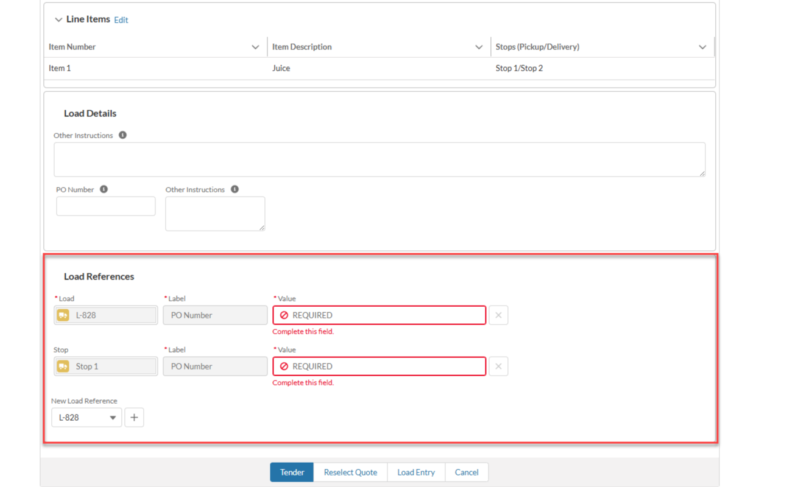
Task: Click the Tender button
Action: (292, 472)
